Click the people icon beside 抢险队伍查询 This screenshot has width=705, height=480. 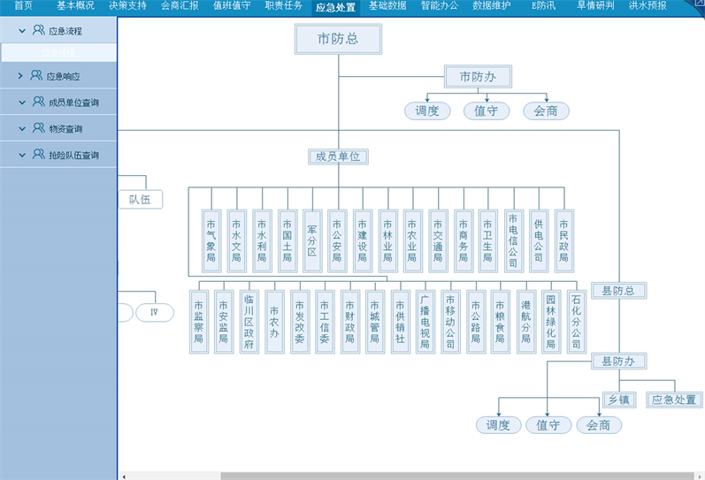coord(38,155)
